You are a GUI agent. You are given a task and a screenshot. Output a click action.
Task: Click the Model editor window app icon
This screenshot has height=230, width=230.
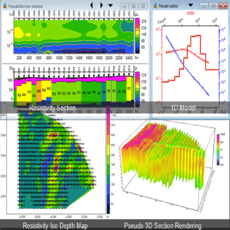point(155,6)
